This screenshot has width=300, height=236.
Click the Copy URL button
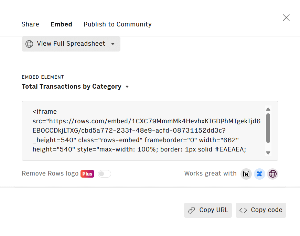pyautogui.click(x=208, y=210)
